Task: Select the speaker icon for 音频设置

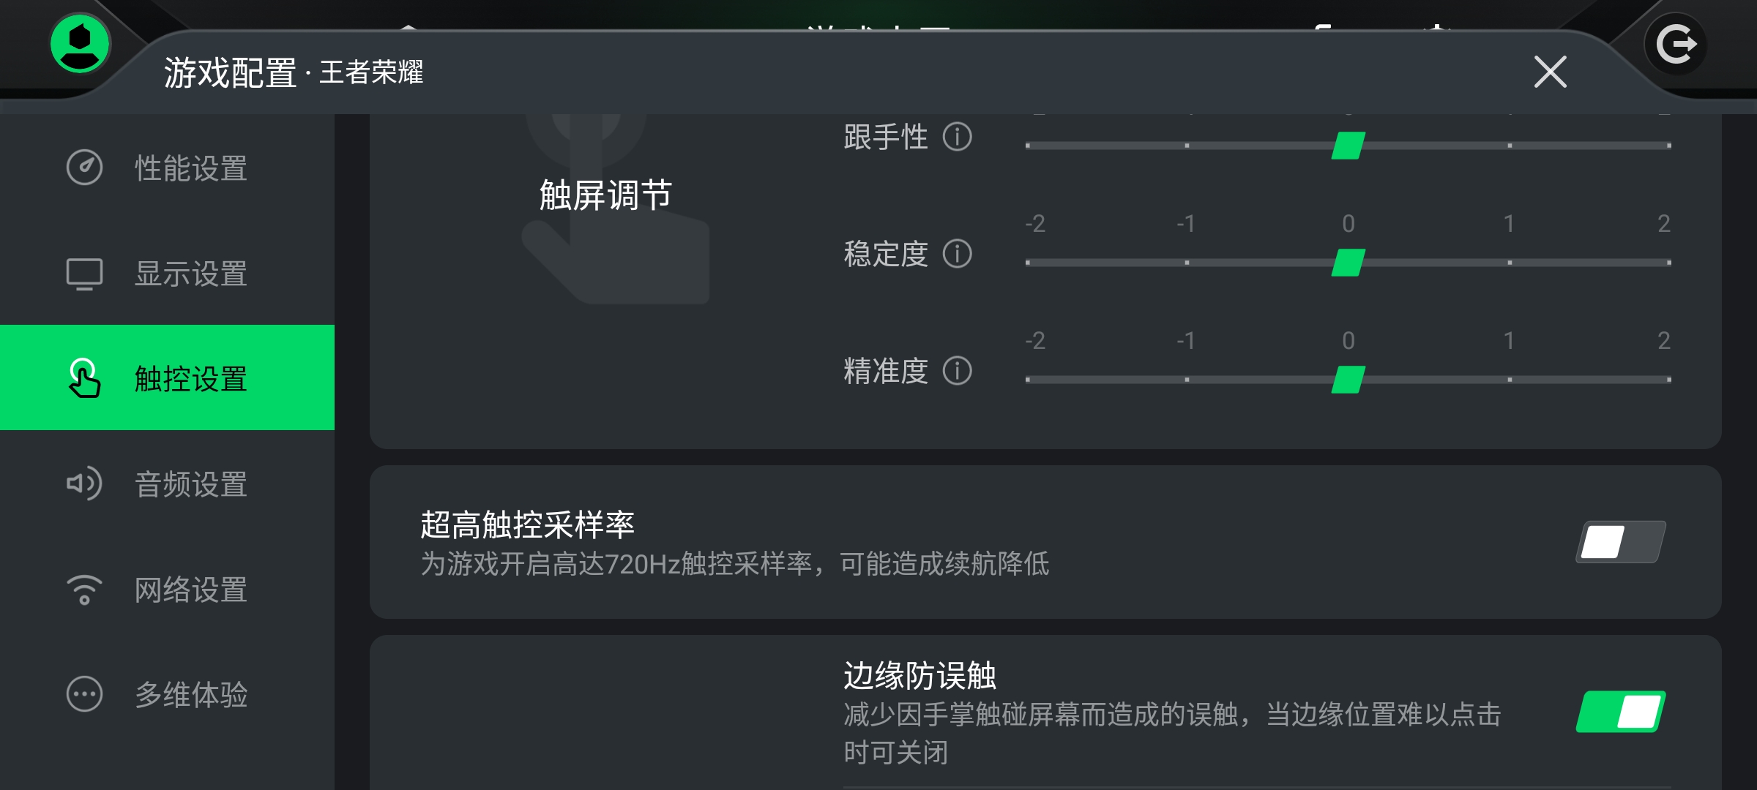Action: (x=84, y=484)
